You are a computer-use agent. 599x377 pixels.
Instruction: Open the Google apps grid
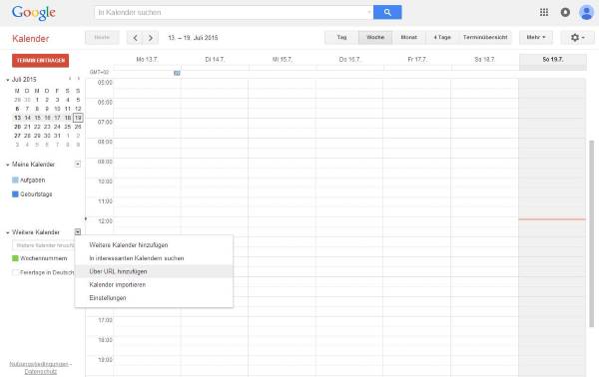pyautogui.click(x=544, y=12)
